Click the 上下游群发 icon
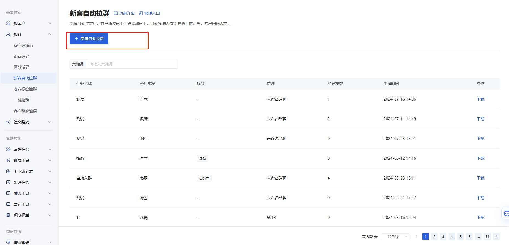The image size is (509, 245). 8,171
